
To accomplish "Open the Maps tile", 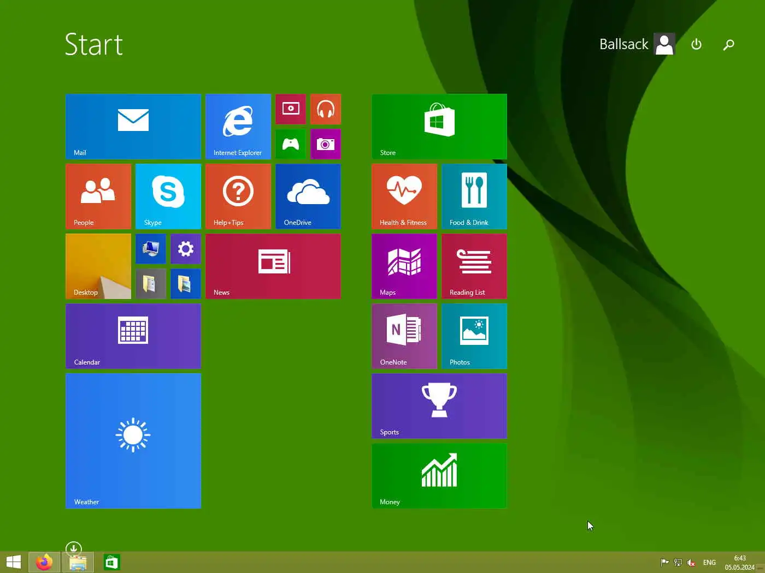I will coord(404,266).
